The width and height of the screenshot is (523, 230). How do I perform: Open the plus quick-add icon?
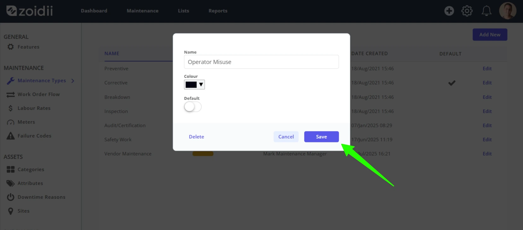(449, 11)
